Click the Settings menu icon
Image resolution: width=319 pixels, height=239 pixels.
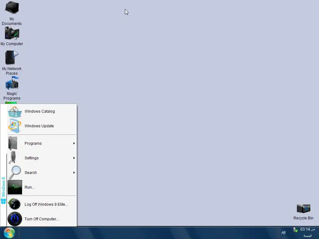tap(12, 157)
